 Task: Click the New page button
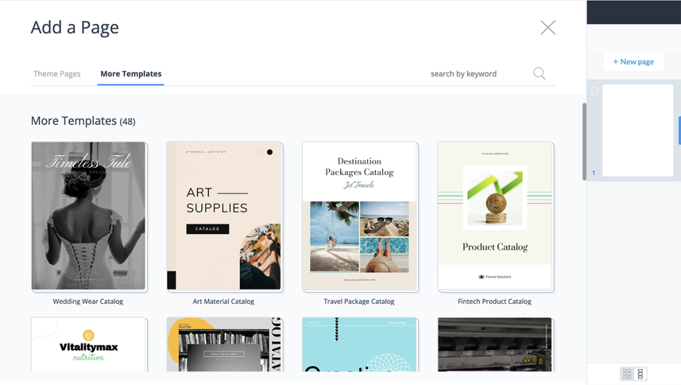(632, 61)
